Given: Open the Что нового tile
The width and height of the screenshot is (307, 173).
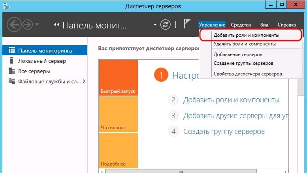Looking at the screenshot, I should 119,114.
